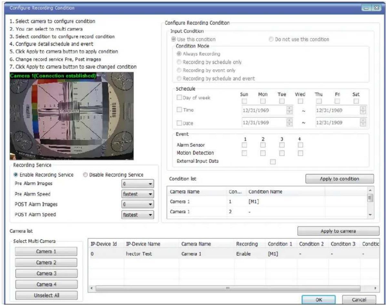This screenshot has width=386, height=305.
Task: Click IP-Device Name column header
Action: coord(151,244)
